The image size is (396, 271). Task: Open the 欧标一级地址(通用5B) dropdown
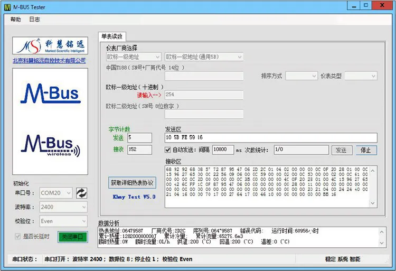pos(204,57)
